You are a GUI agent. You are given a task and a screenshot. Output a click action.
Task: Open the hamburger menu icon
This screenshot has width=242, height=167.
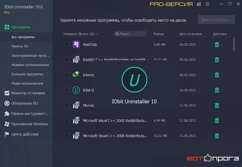pyautogui.click(x=207, y=4)
